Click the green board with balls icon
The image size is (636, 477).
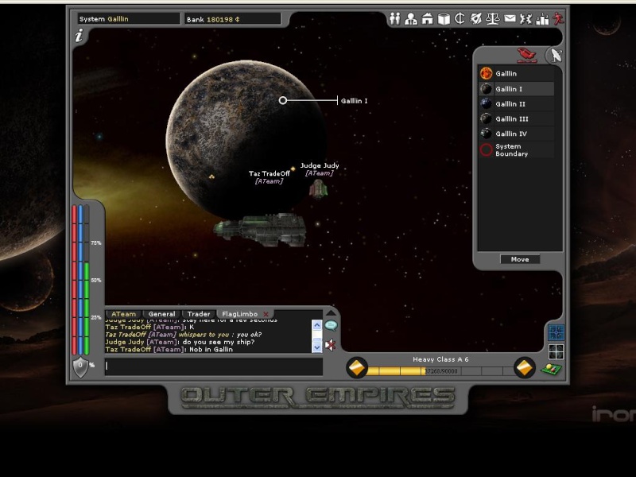[551, 369]
